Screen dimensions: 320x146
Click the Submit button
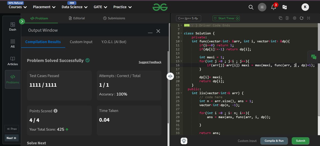pos(301,141)
